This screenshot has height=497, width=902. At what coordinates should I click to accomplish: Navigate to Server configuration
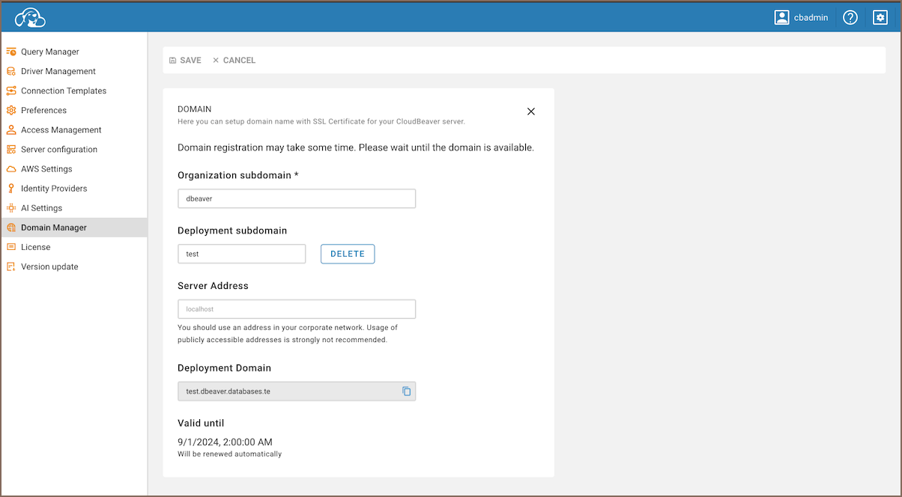coord(59,149)
